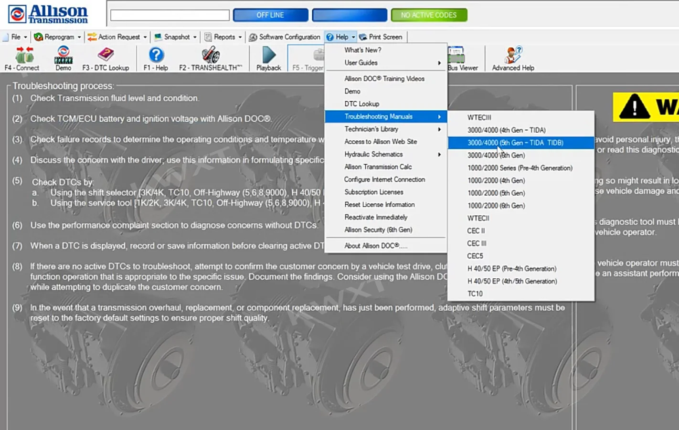Click the F1 - Help question icon

tap(156, 55)
